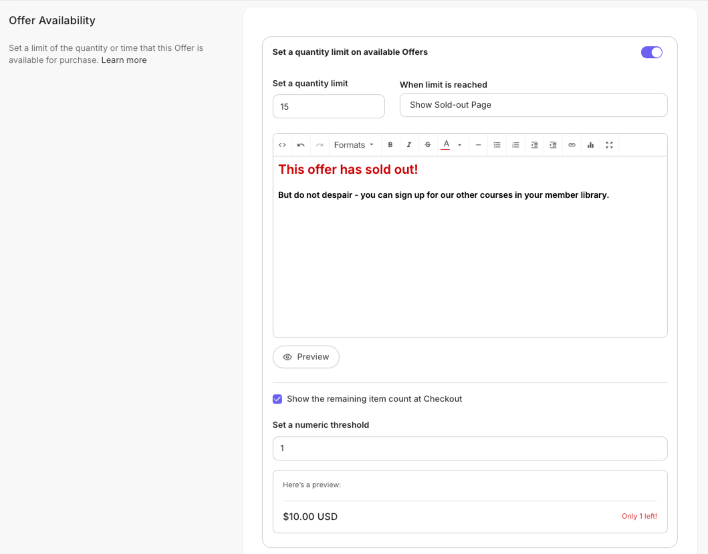Insert a horizontal line

478,145
